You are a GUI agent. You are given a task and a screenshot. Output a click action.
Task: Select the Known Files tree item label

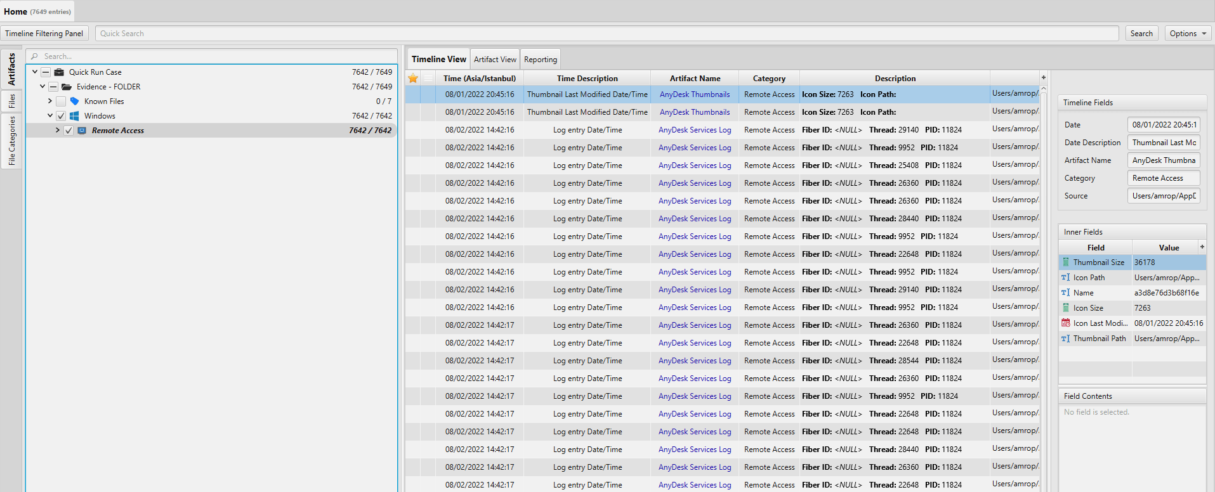[104, 101]
